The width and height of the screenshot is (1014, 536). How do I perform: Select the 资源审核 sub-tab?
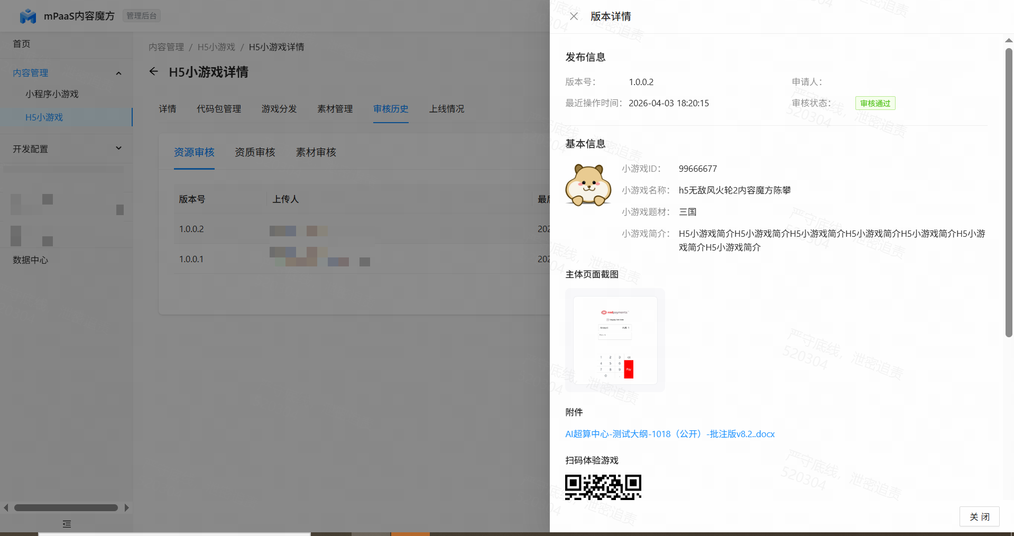click(x=194, y=152)
